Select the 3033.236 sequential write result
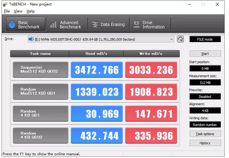This screenshot has height=158, width=229. tap(151, 70)
